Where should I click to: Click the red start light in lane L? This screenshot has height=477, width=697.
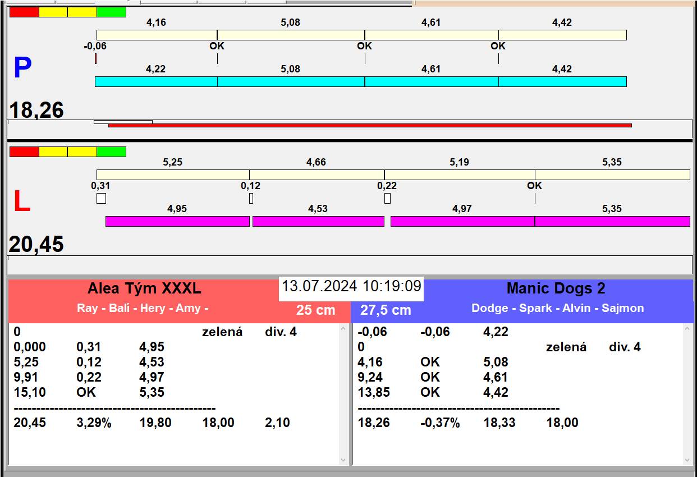click(24, 152)
